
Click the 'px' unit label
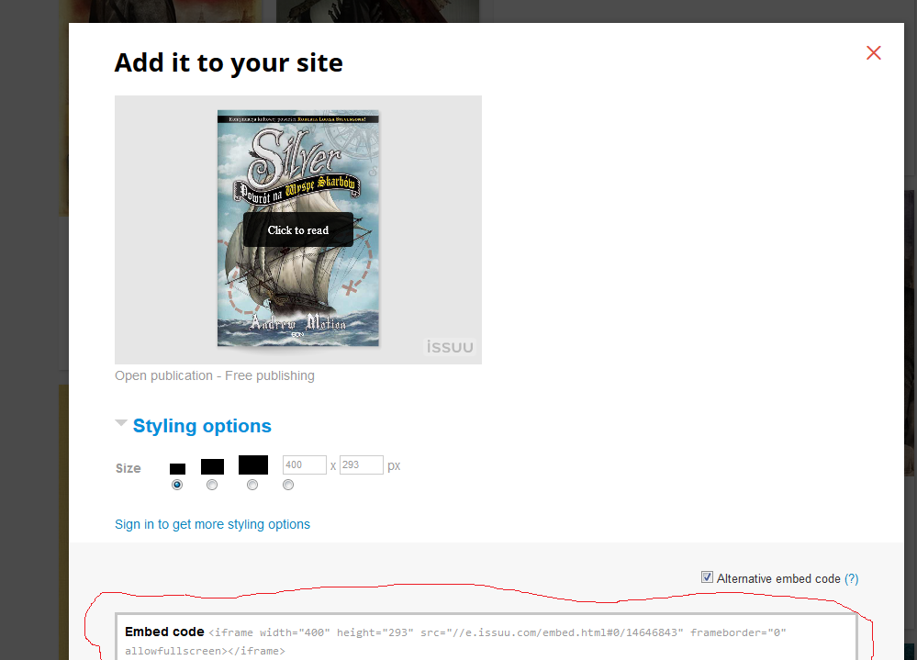[394, 466]
